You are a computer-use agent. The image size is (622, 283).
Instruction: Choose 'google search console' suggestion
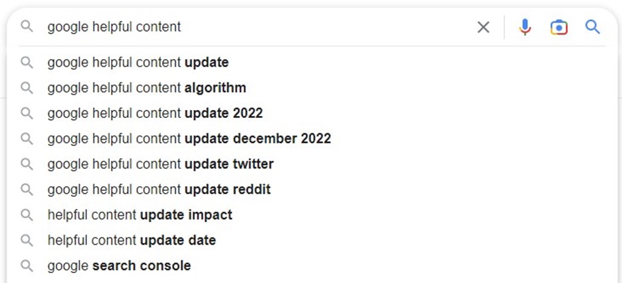312,265
